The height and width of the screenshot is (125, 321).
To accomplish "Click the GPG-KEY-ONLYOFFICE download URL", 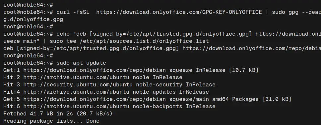I will point(179,12).
